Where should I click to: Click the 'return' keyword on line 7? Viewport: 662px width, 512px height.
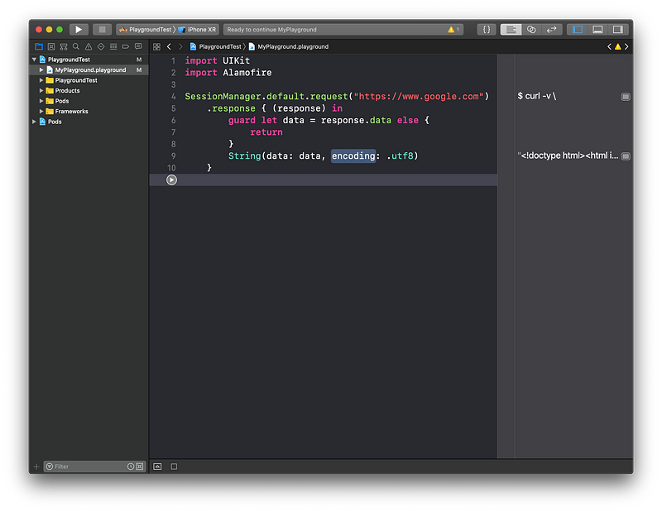tap(266, 132)
